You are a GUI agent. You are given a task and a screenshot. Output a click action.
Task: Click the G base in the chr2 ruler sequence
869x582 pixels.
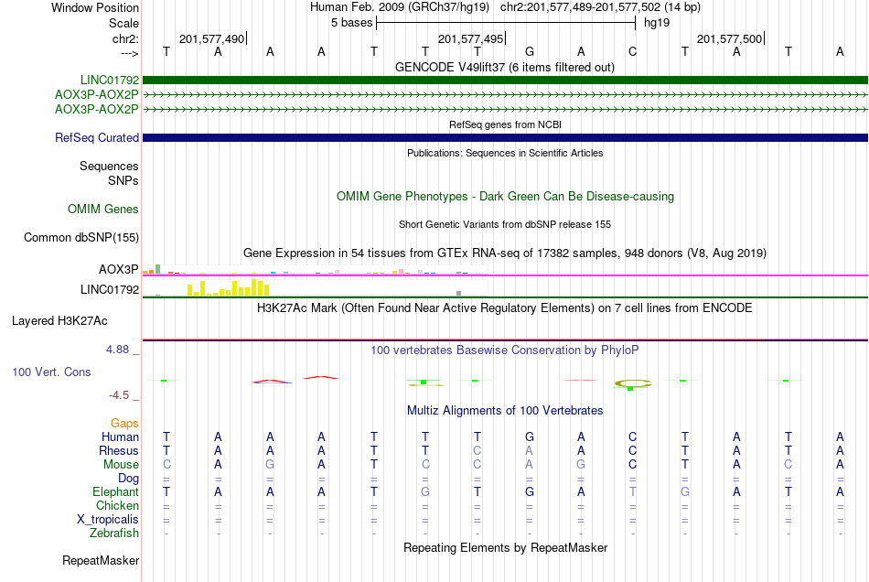coord(530,51)
